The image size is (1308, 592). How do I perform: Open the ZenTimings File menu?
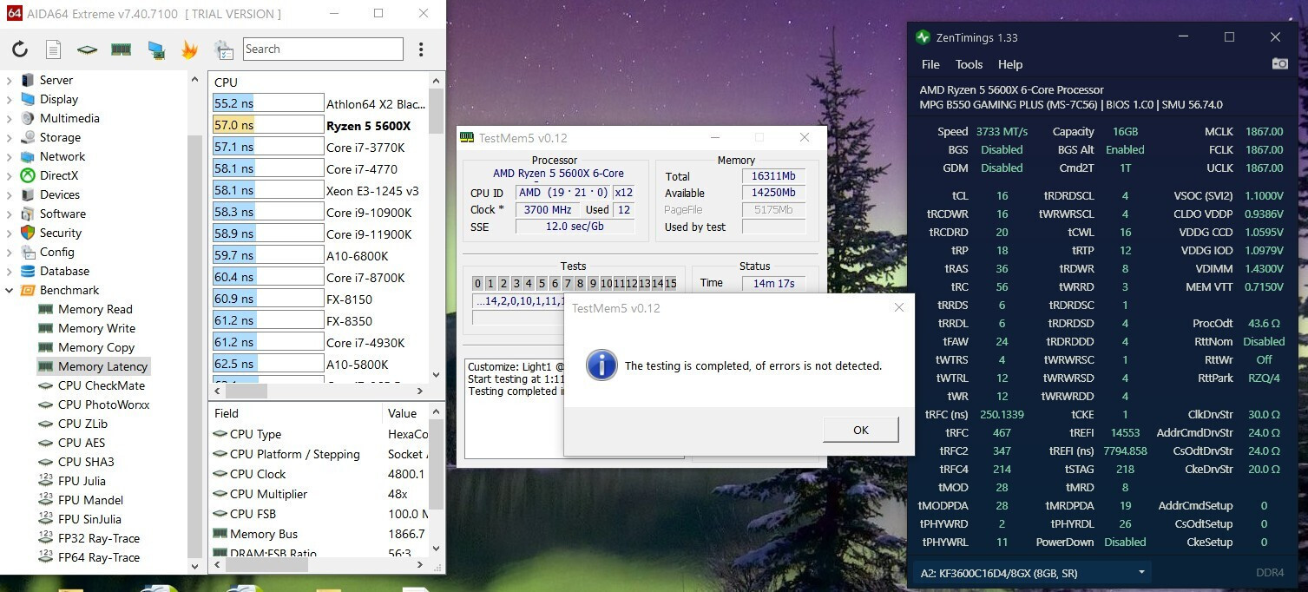click(930, 64)
